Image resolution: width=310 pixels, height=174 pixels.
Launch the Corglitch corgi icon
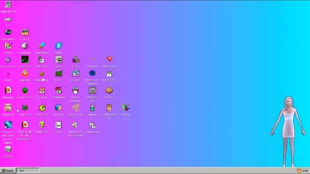pos(42,90)
